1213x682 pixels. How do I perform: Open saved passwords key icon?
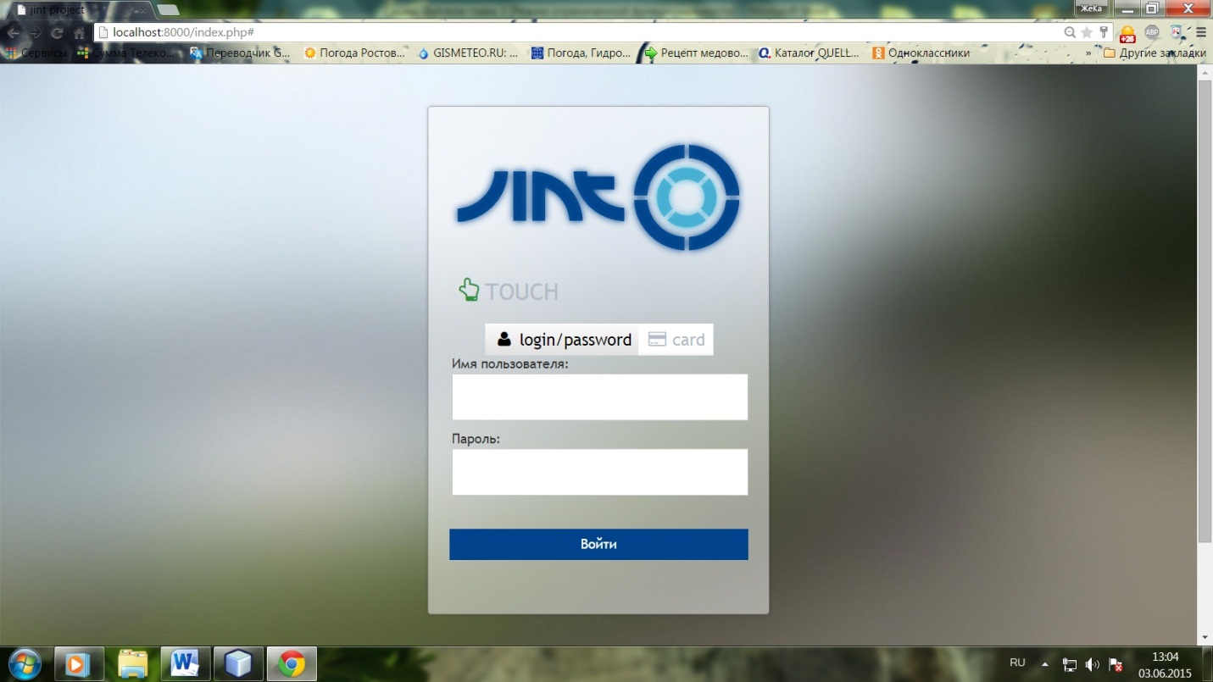click(1104, 32)
